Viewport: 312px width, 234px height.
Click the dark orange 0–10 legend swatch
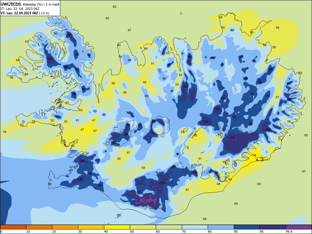[x=13, y=227]
